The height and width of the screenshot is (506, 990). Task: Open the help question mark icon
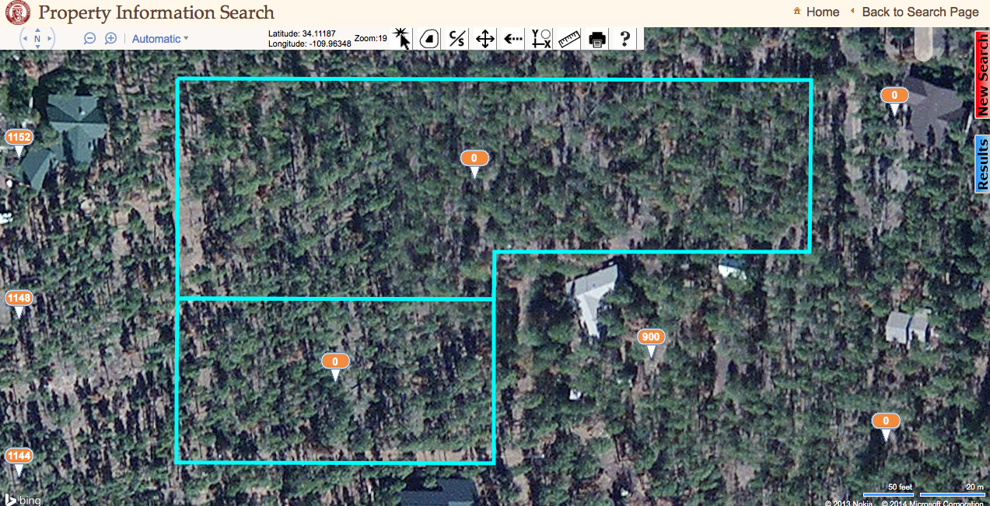point(624,38)
